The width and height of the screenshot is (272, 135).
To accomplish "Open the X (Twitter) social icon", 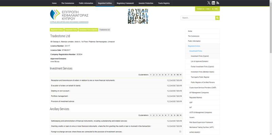I will (x=209, y=3).
